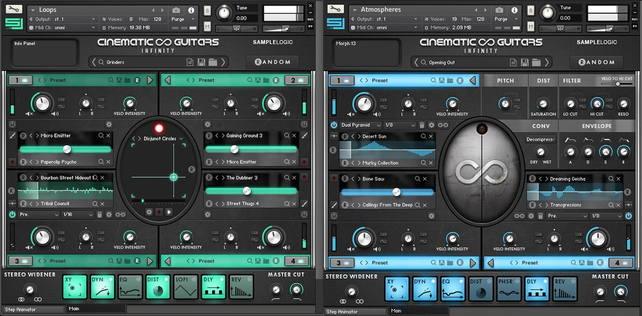Open DIST effect in Atmospheres effects row
642x316 pixels.
tap(481, 289)
